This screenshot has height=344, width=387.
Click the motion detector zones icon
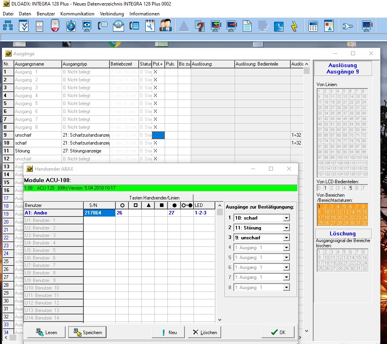point(39,26)
